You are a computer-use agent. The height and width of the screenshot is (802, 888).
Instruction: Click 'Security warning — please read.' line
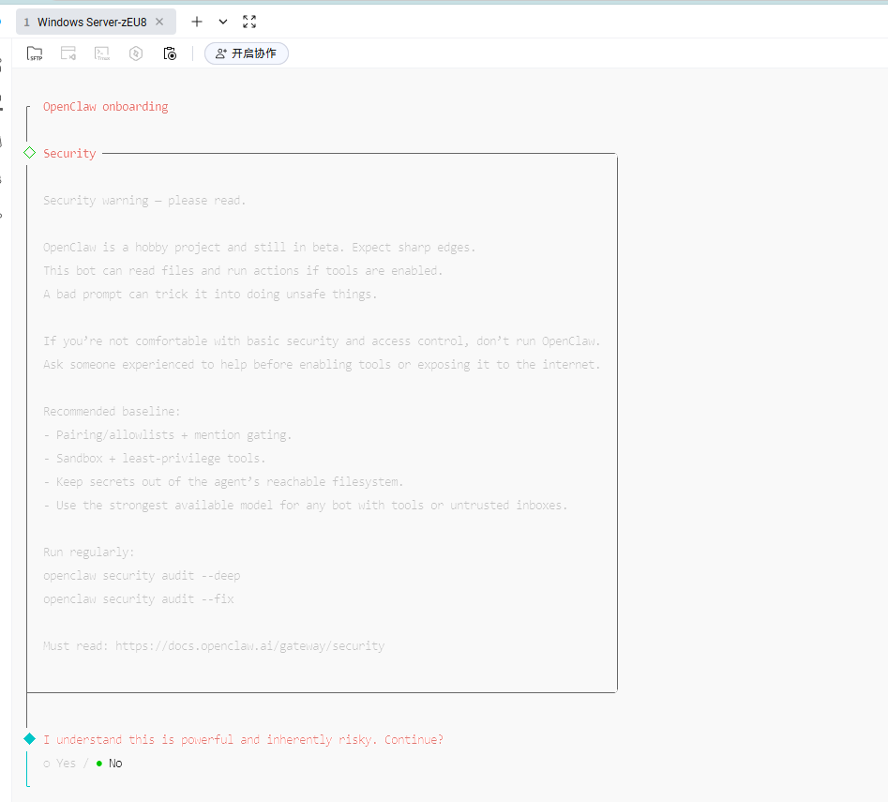tap(144, 201)
